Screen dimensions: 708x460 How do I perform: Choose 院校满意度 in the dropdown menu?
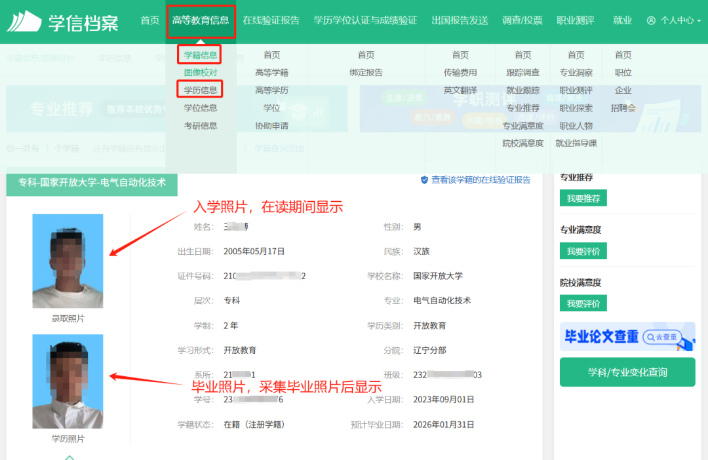[x=523, y=144]
